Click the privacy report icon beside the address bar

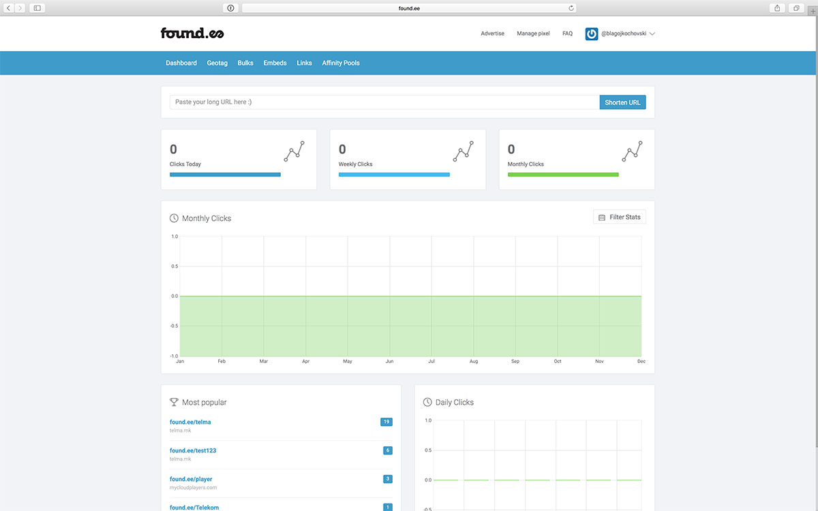click(x=230, y=8)
